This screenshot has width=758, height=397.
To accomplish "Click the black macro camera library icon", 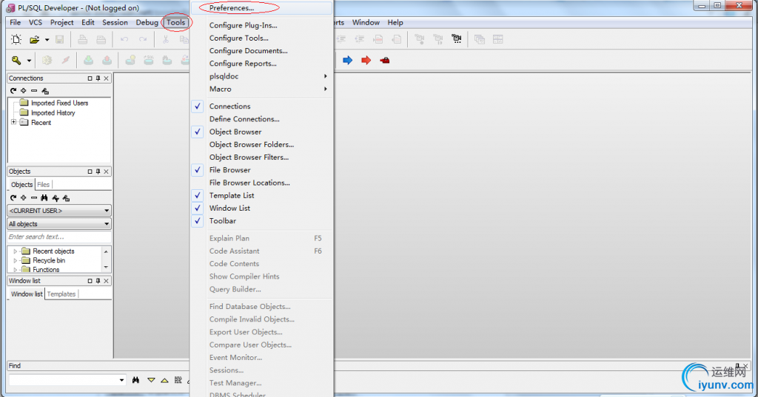I will (456, 39).
